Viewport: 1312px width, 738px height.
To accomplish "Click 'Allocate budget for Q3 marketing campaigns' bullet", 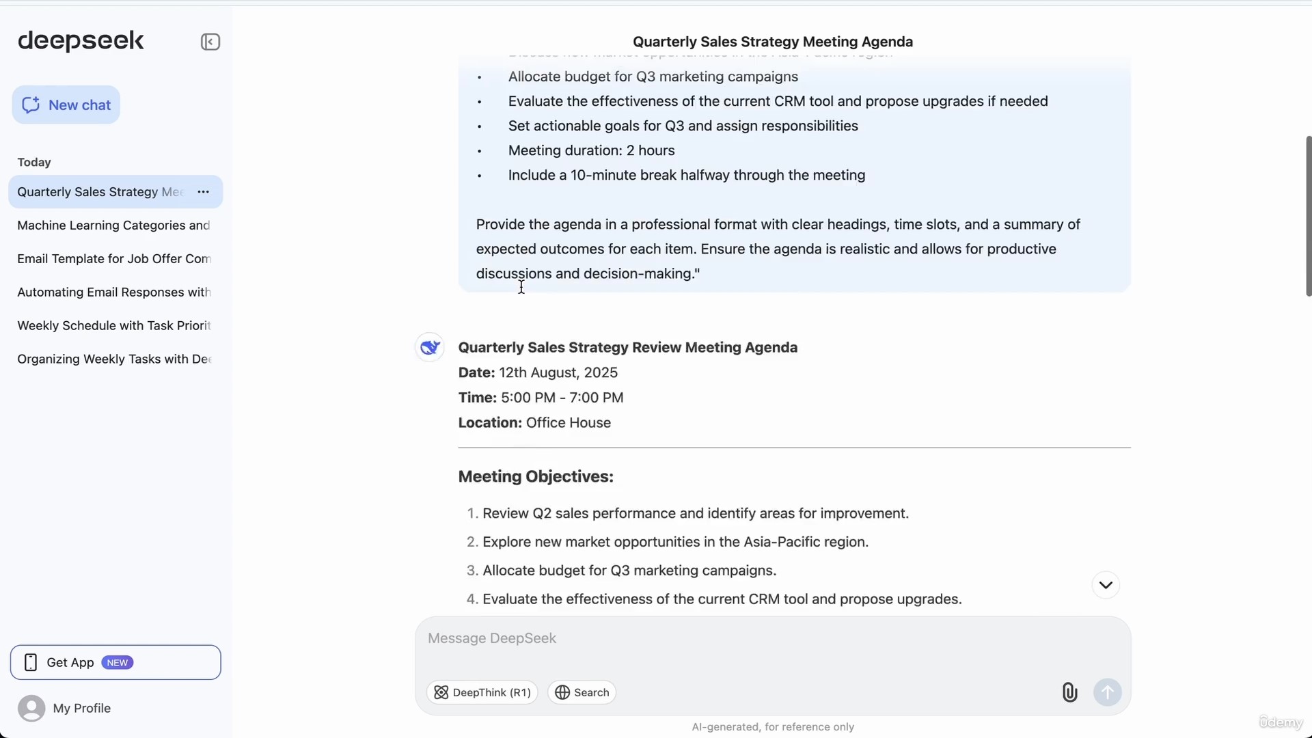I will [653, 77].
